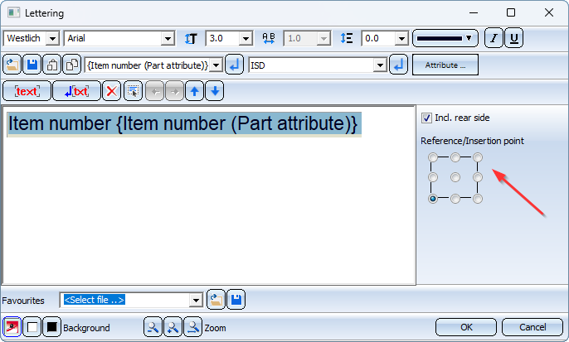
Task: Click the highlighted Item number text line
Action: pos(184,124)
